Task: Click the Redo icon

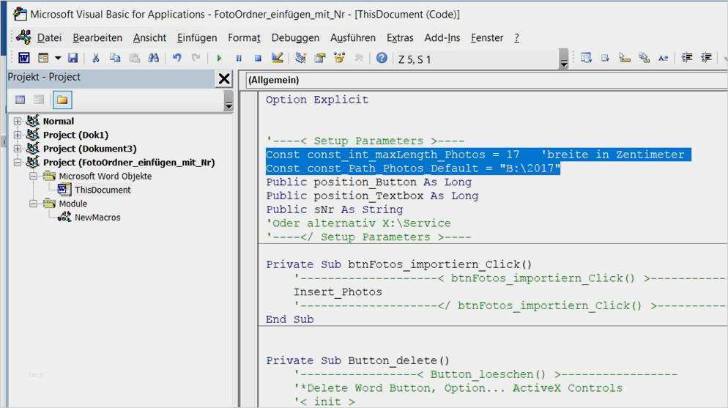Action: coord(196,58)
